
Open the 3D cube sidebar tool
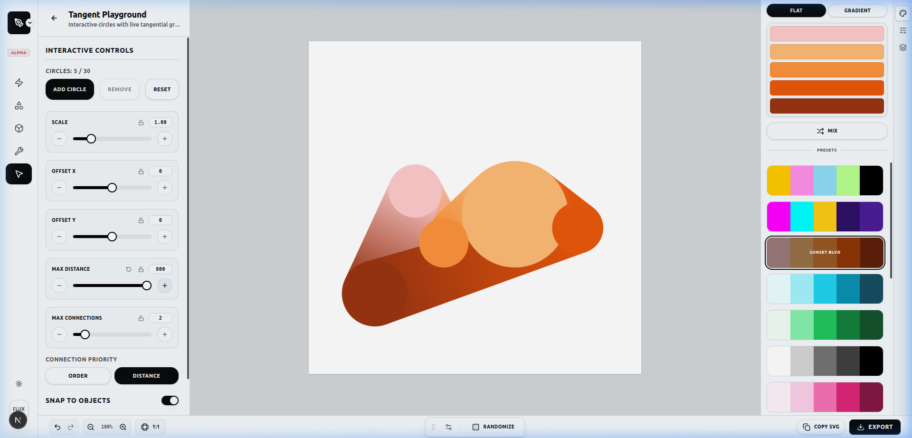(x=19, y=128)
